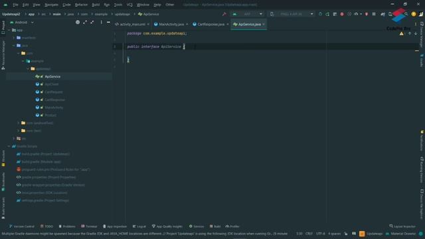Open App Quality Insights tool window

pyautogui.click(x=167, y=226)
